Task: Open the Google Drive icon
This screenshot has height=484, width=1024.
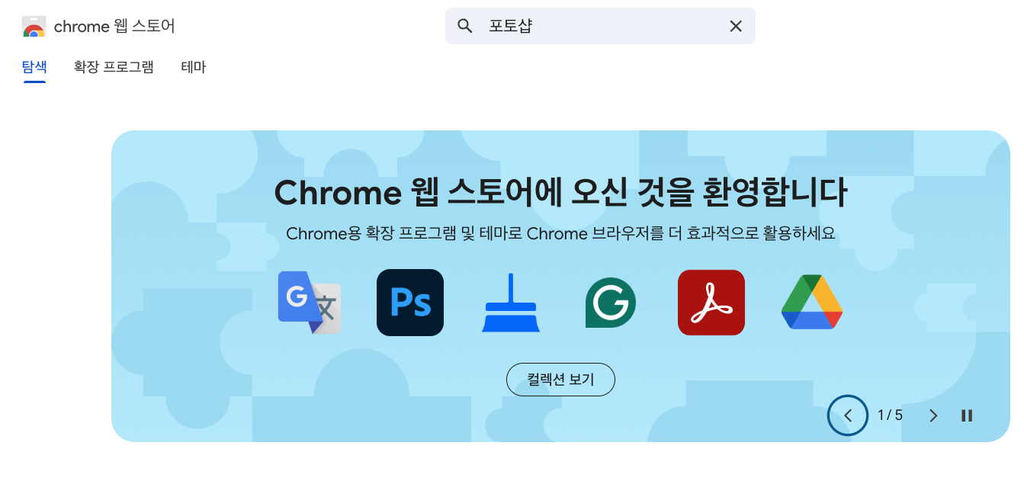Action: pos(812,302)
